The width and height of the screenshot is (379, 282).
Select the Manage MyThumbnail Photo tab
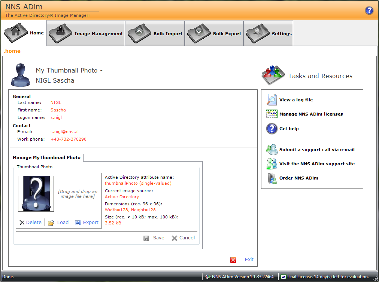47,157
